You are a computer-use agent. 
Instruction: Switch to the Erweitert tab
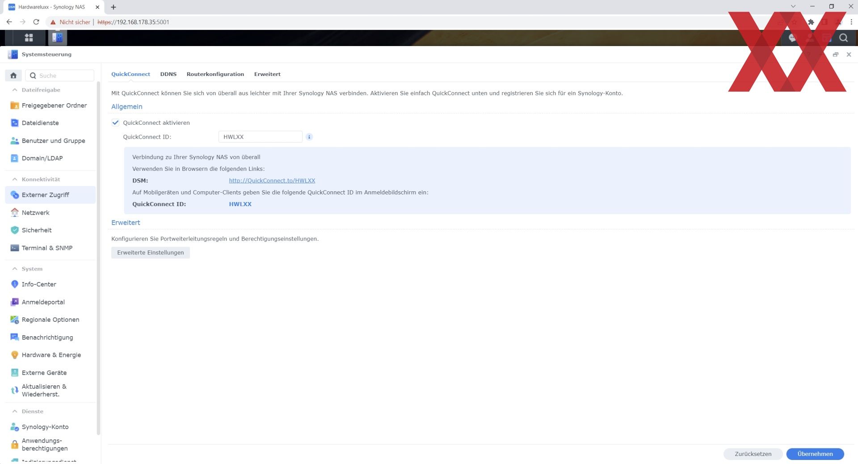coord(267,74)
